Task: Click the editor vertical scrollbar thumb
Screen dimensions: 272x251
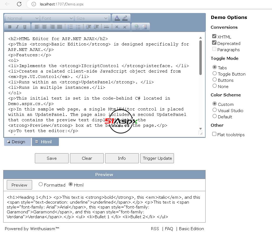Action: point(200,58)
